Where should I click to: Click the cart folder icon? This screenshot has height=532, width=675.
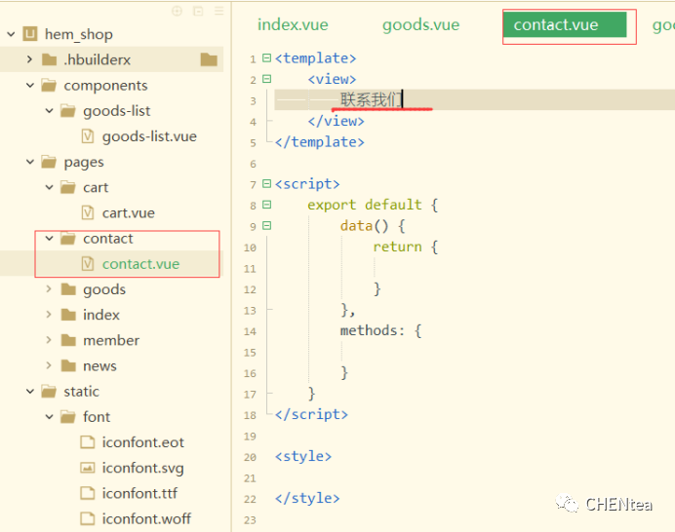[68, 187]
